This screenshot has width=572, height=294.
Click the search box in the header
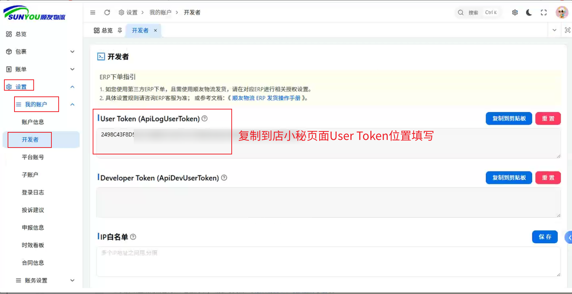[478, 12]
